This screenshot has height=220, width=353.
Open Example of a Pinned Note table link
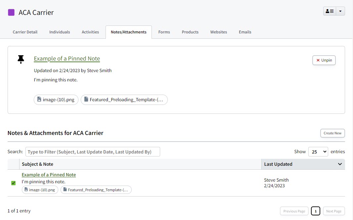click(x=49, y=175)
